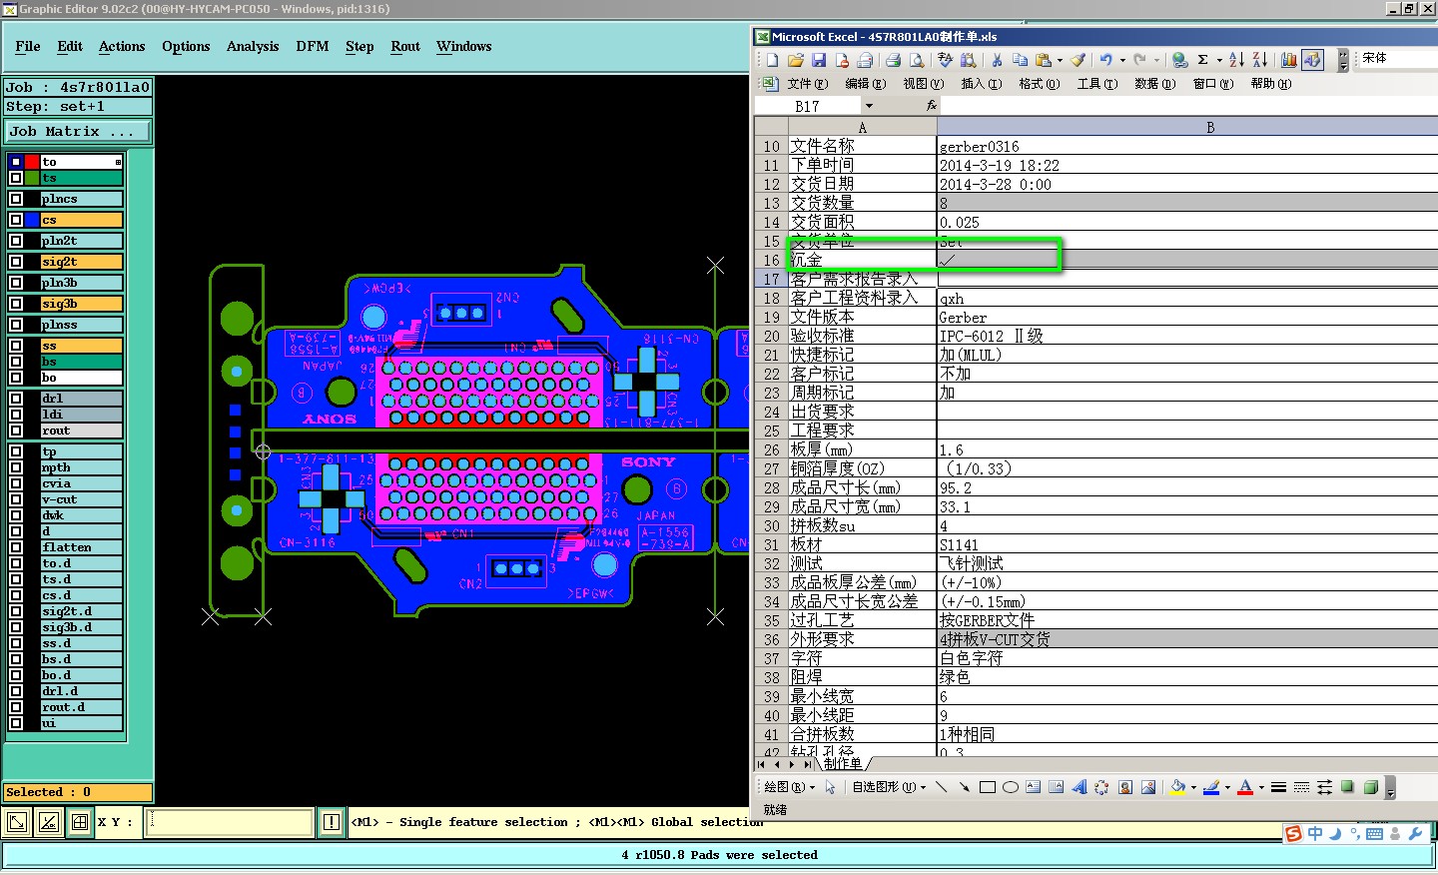Select the Oval drawing tool
1438x875 pixels.
(1011, 787)
